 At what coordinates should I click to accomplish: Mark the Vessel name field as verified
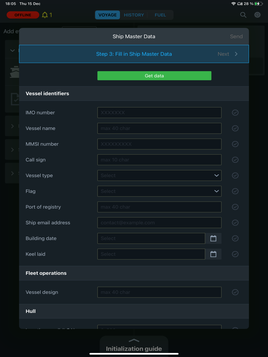tap(235, 128)
